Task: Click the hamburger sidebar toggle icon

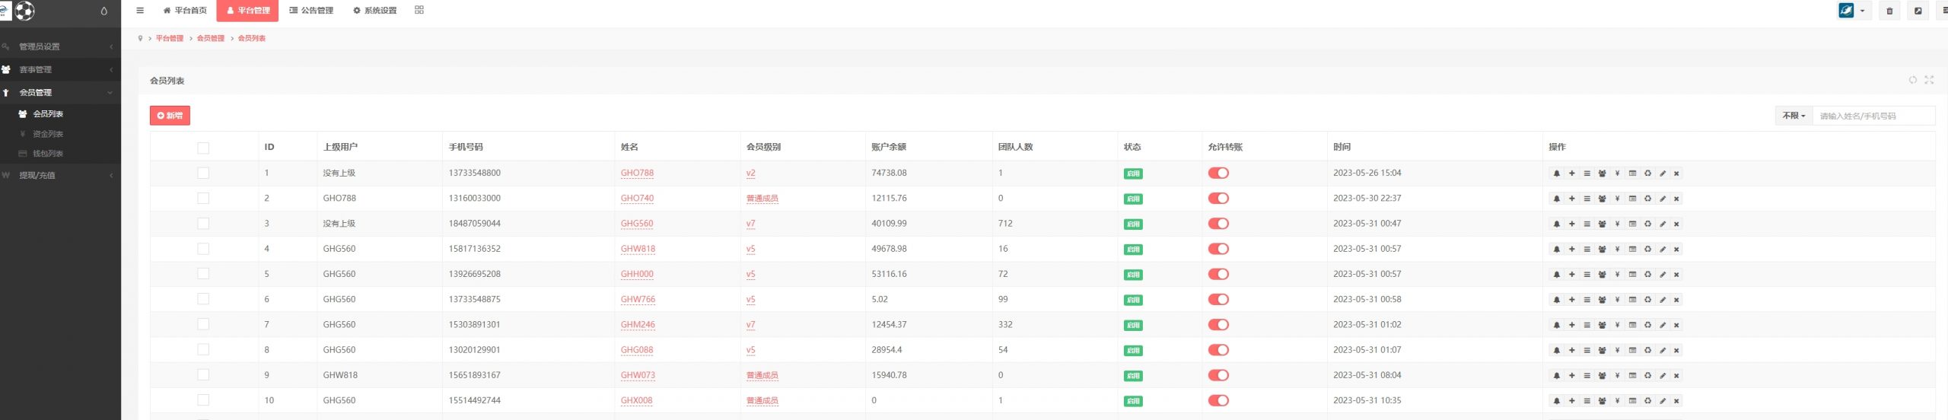Action: pos(140,11)
